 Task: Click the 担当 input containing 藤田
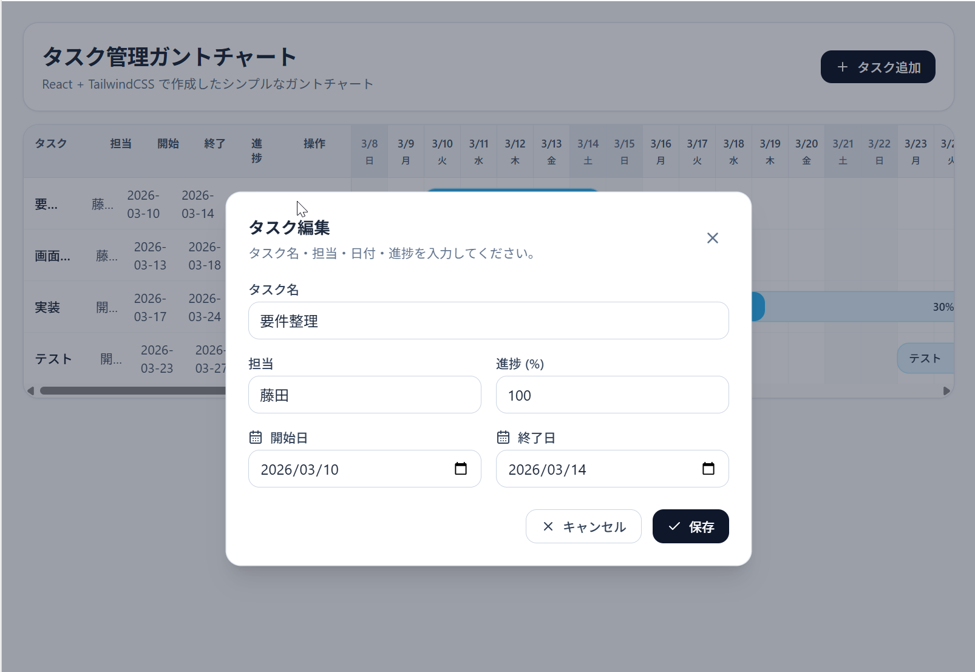point(365,395)
